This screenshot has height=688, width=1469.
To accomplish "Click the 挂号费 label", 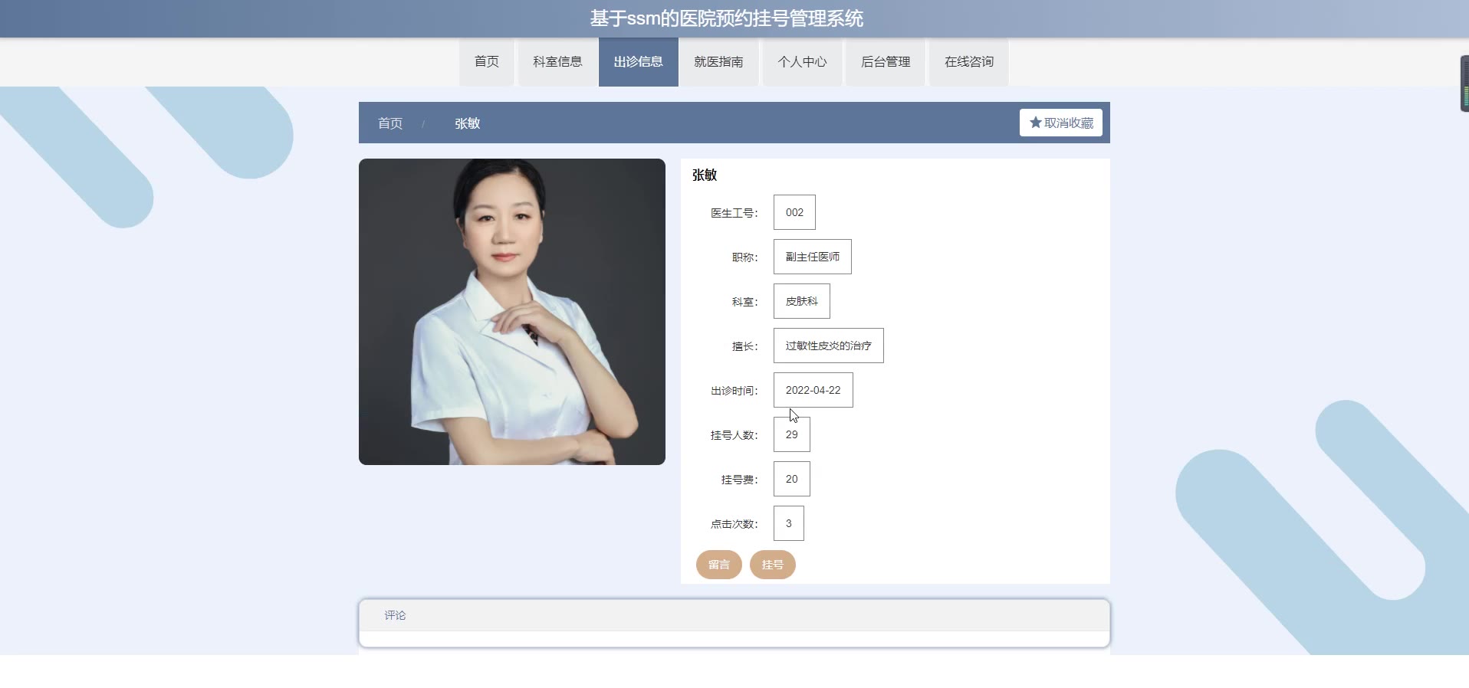I will pyautogui.click(x=739, y=480).
